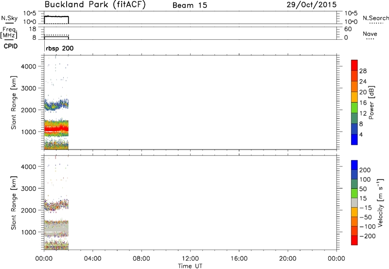This screenshot has height=269, width=389.
Task: Click the bright blue bottom swatch of the Power colorbar
Action: click(354, 139)
